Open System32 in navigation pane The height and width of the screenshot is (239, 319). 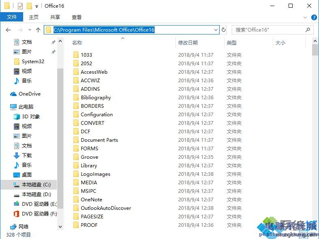(33, 62)
